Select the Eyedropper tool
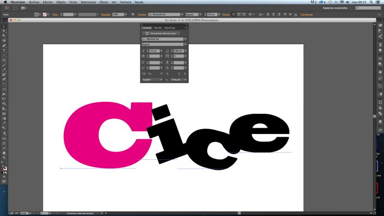 [x=4, y=123]
